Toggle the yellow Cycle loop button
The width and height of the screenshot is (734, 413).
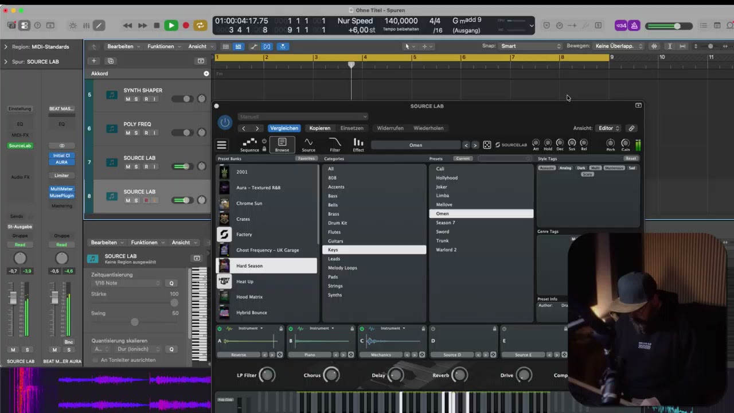coord(200,25)
